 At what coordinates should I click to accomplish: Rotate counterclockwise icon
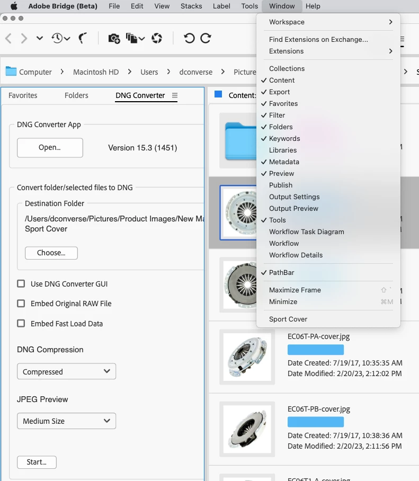click(189, 38)
